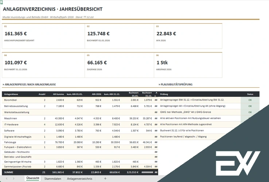
Task: Click the Prüfung column header
Action: coord(164,94)
